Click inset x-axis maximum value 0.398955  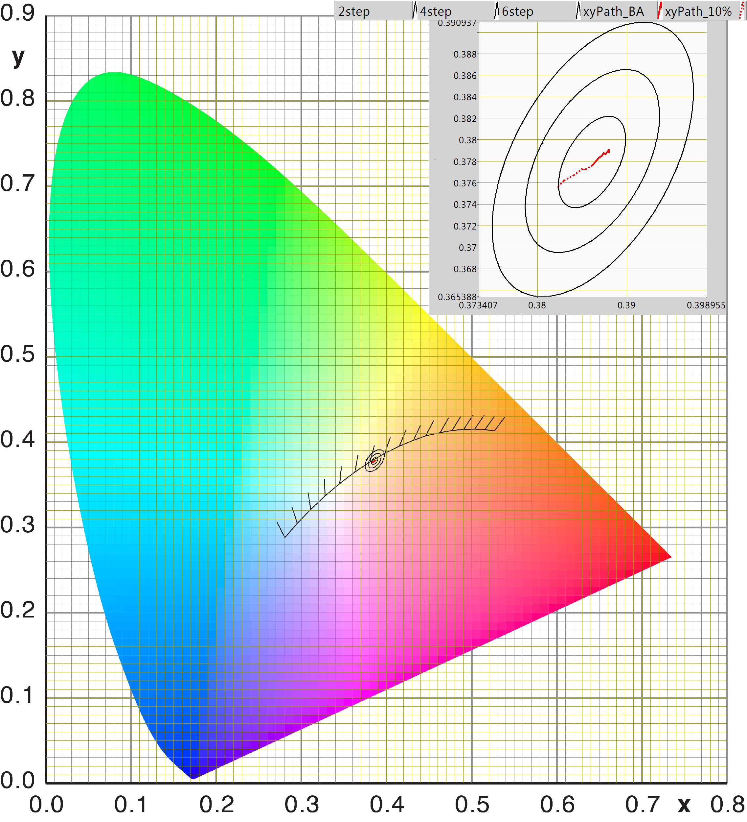pos(706,305)
